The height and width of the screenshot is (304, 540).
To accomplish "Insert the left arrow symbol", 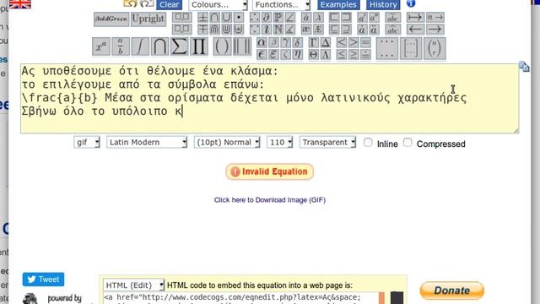I will coord(415,30).
